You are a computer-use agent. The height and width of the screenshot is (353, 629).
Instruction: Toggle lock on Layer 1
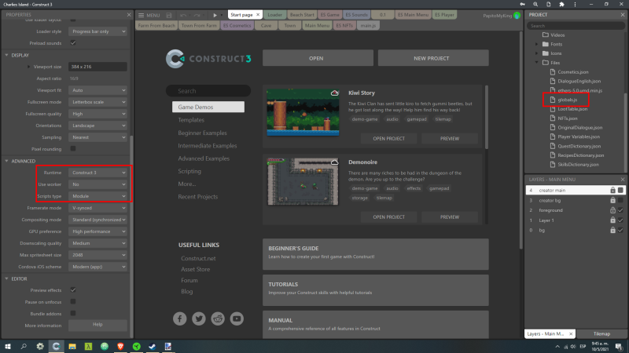click(612, 220)
